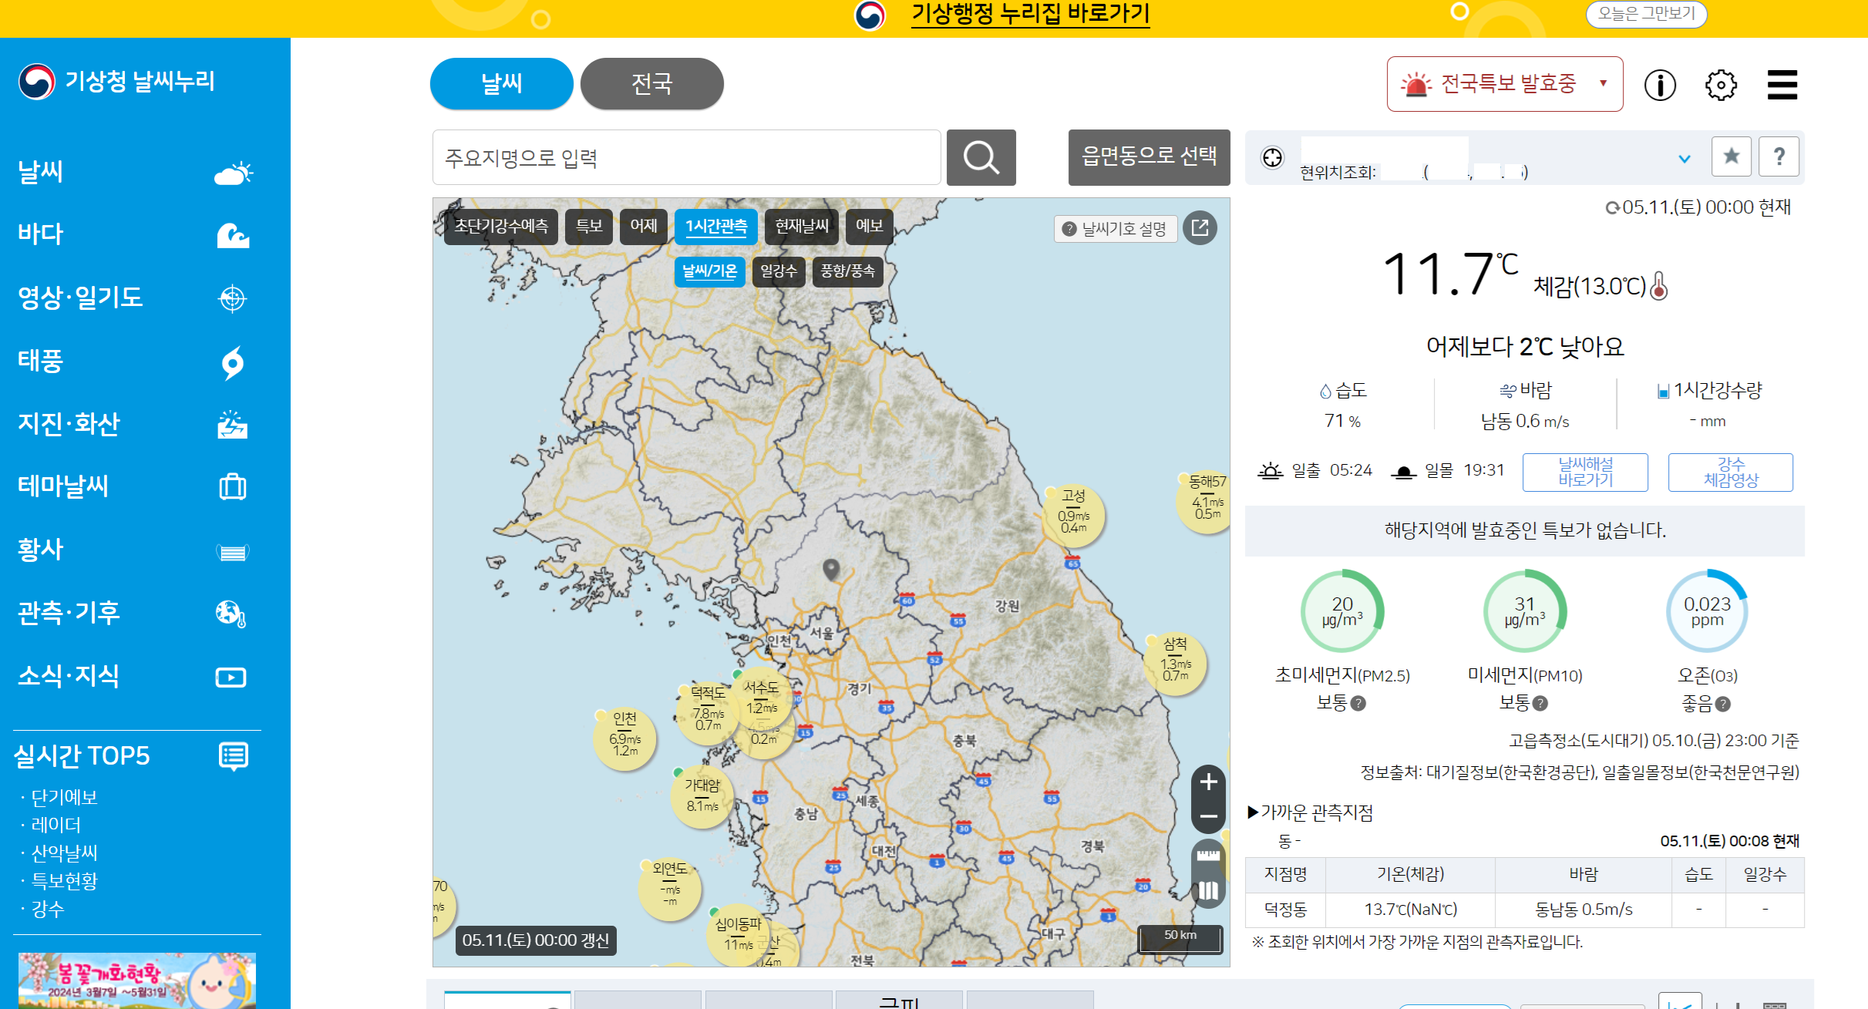Expand the current location chevron dropdown

click(x=1685, y=159)
